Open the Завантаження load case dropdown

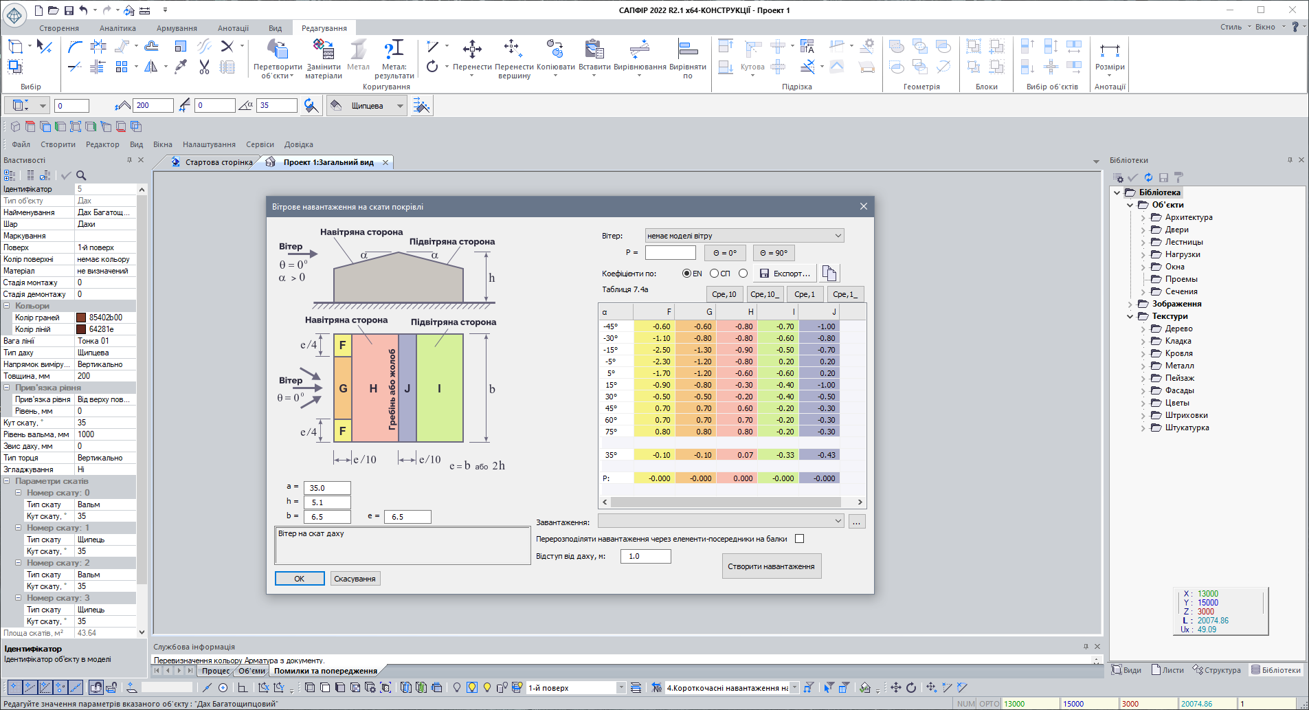click(x=721, y=521)
